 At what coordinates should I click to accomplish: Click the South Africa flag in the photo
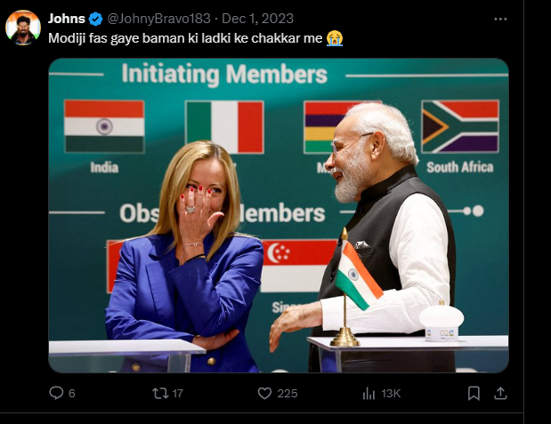tap(459, 126)
